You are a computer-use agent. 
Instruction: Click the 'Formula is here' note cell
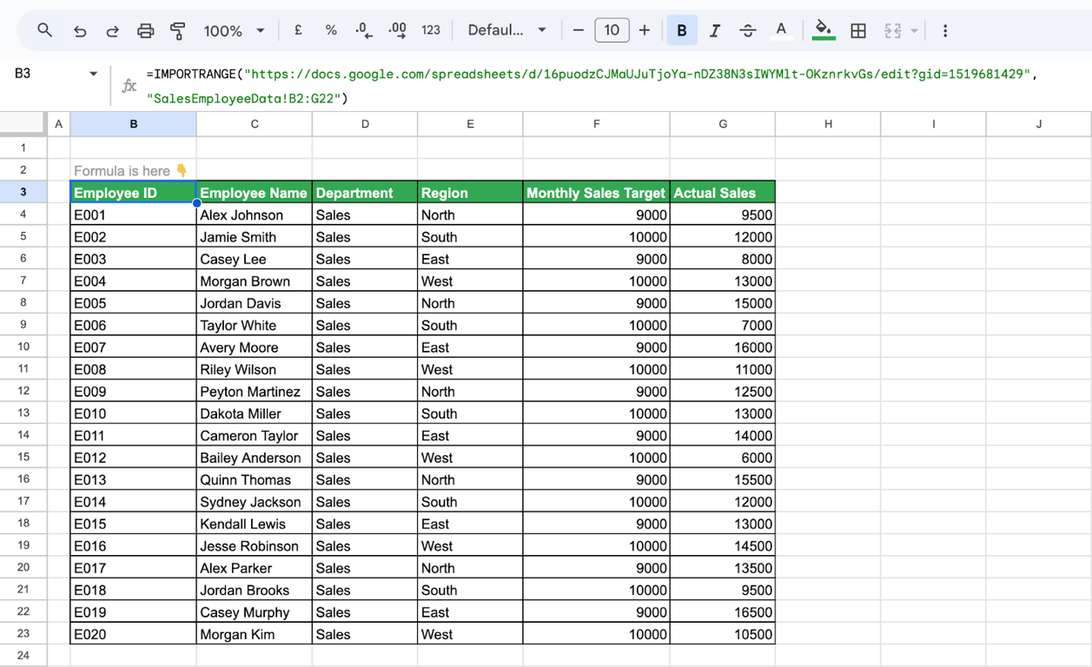(134, 170)
